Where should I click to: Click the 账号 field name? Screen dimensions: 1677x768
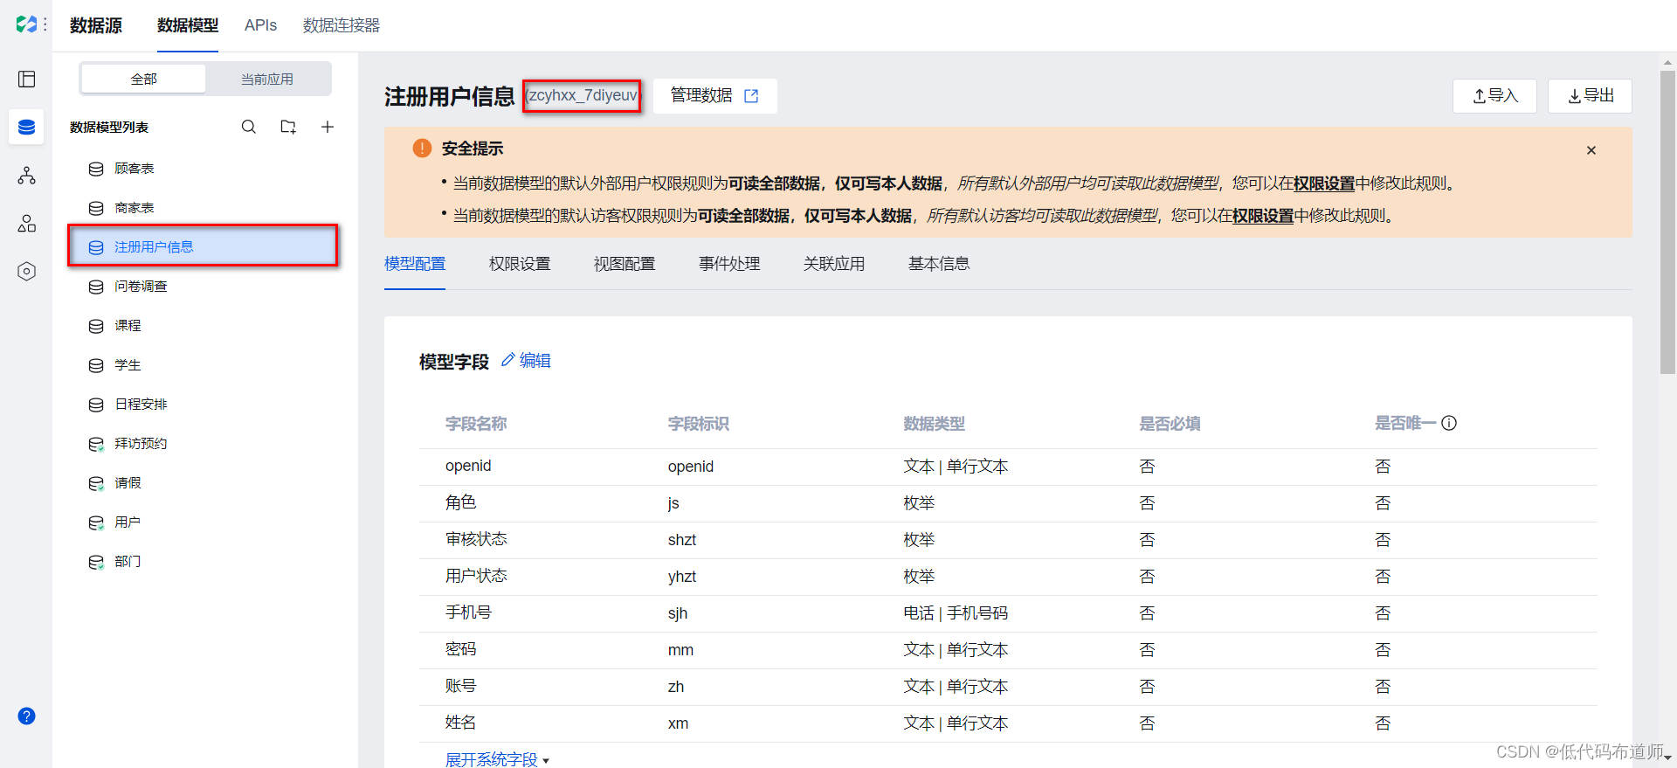coord(461,686)
